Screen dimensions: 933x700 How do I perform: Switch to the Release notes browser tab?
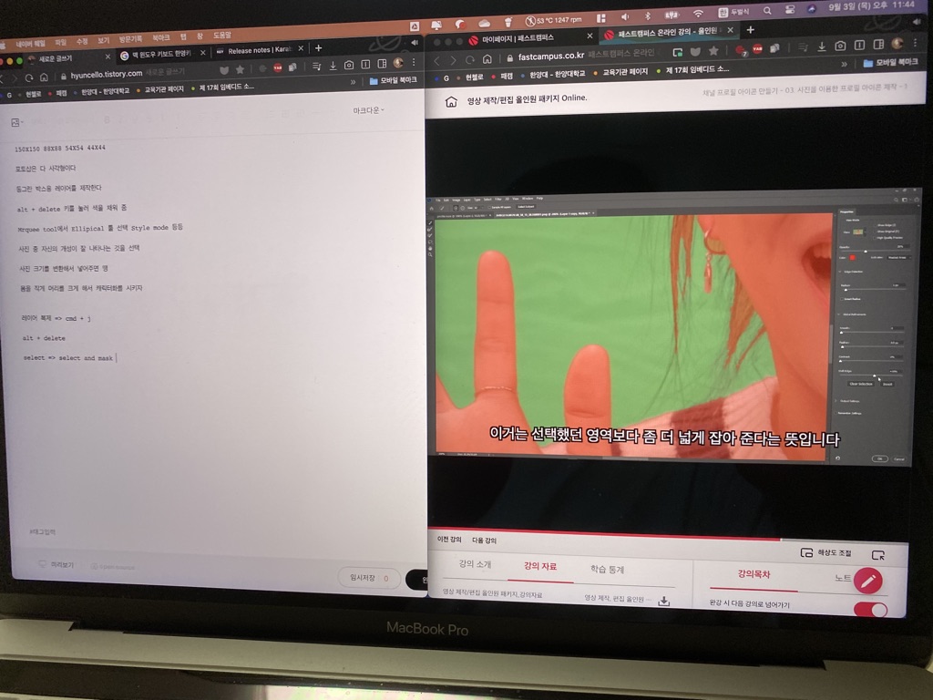point(260,50)
